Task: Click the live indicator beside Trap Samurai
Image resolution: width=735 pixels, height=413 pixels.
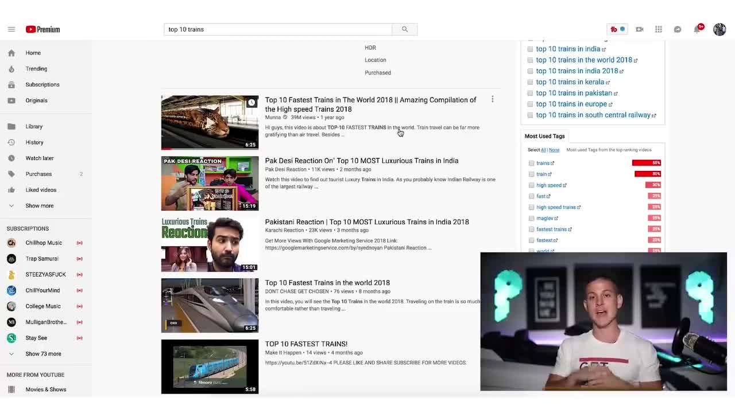Action: (79, 259)
